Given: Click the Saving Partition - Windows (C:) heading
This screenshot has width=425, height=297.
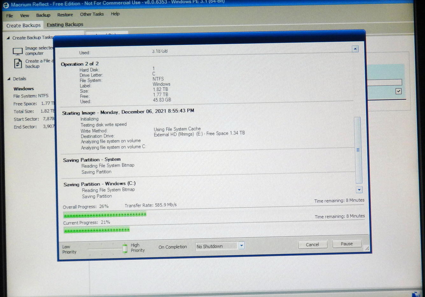Looking at the screenshot, I should pos(99,184).
